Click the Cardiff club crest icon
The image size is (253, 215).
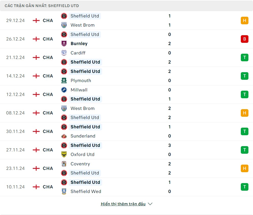[64, 53]
